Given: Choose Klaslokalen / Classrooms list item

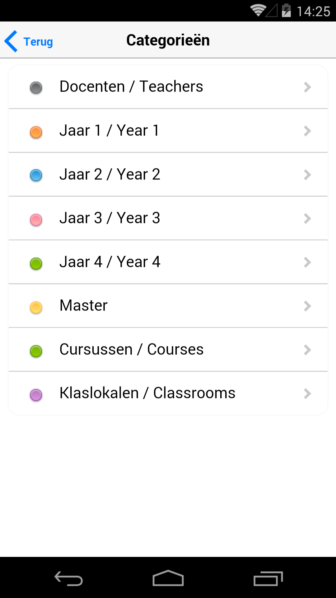Looking at the screenshot, I should click(x=168, y=393).
